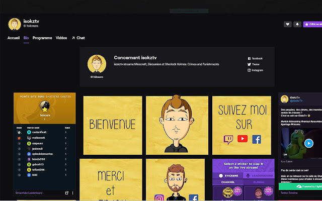Click the Facebook icon under Suivez moi sur
The image size is (322, 201).
(257, 140)
